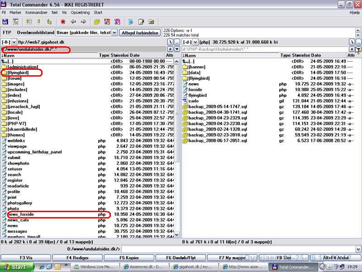This screenshot has width=362, height=272.
Task: Select the carlo gif file icon
Action: [x=185, y=101]
